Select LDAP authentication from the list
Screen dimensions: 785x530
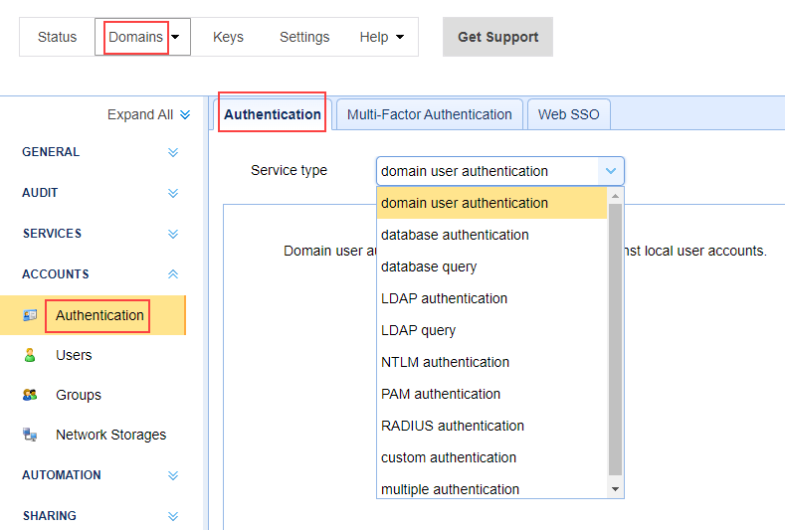[444, 298]
